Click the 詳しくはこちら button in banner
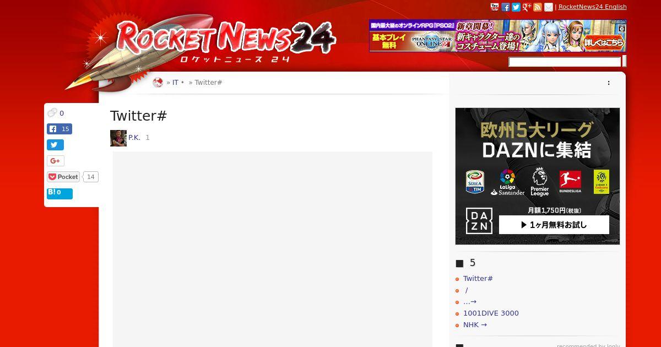661x347 pixels. [x=604, y=42]
